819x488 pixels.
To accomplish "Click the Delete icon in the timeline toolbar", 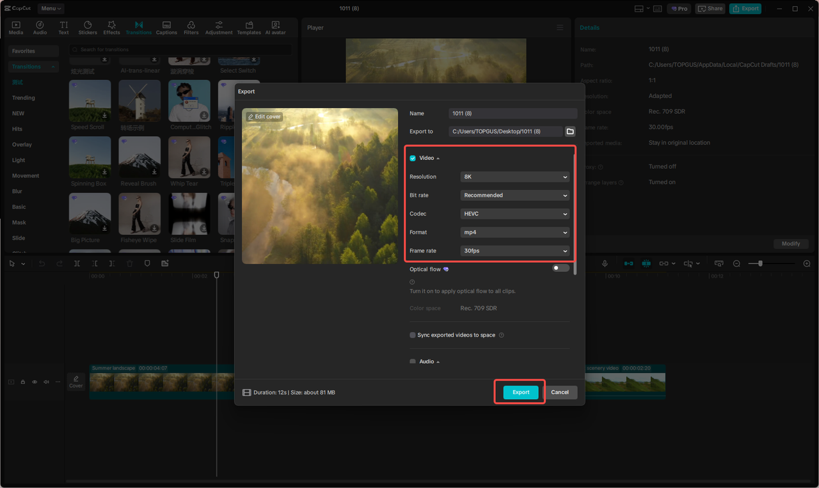I will coord(130,263).
